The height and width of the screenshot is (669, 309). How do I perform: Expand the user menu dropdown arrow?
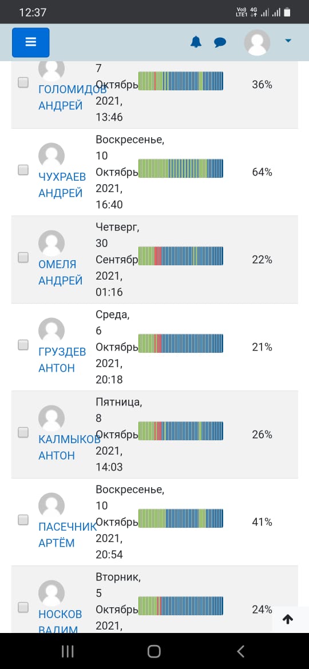288,41
